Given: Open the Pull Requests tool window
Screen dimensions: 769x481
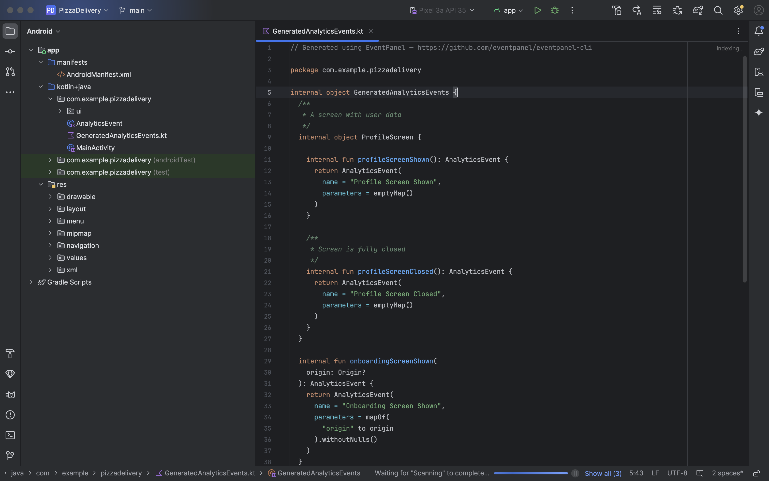Looking at the screenshot, I should (10, 72).
